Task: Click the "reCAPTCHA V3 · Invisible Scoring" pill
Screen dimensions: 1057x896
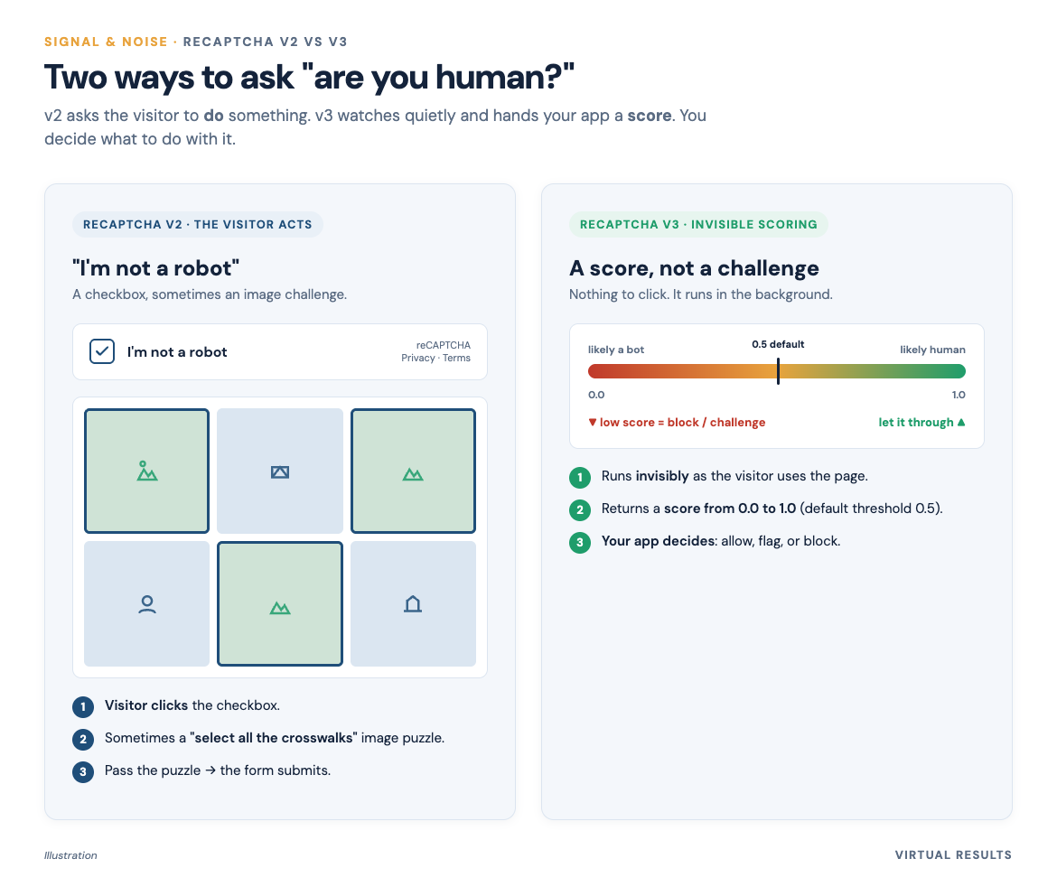Action: point(698,225)
